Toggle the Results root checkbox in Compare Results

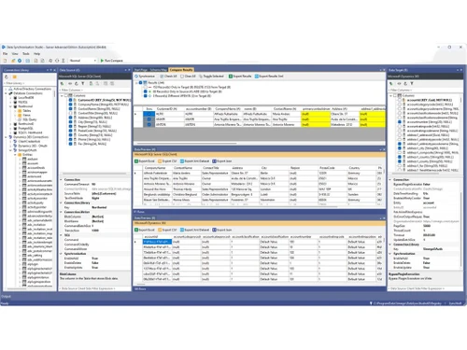tap(141, 83)
